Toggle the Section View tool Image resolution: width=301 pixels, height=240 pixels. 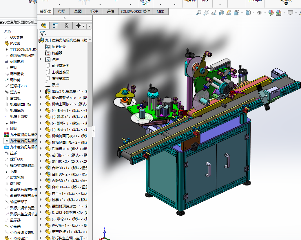221,13
